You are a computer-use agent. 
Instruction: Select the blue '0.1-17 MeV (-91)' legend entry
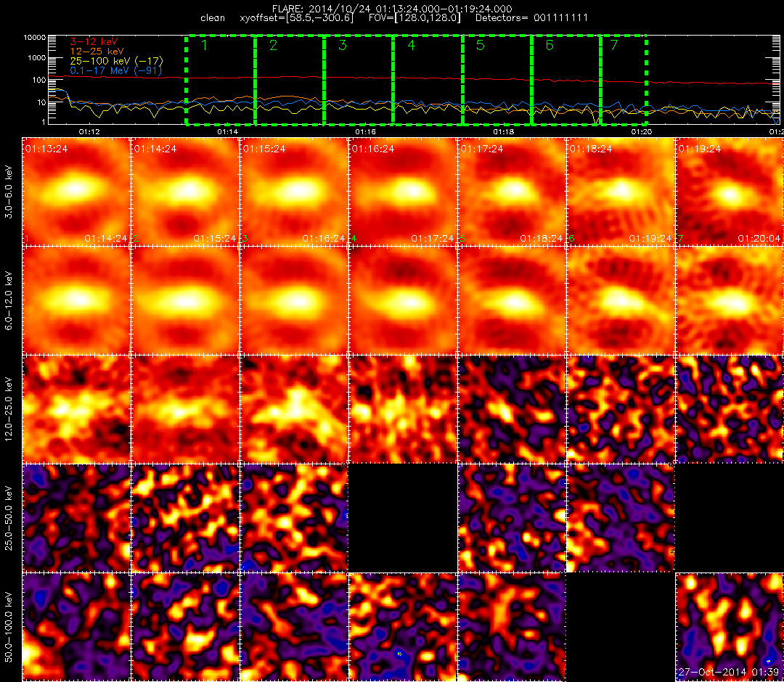[x=116, y=70]
